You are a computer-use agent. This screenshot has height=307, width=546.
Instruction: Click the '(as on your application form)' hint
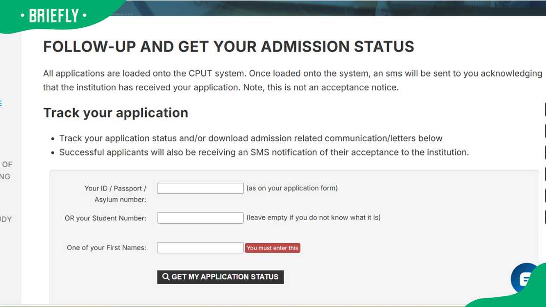click(292, 188)
